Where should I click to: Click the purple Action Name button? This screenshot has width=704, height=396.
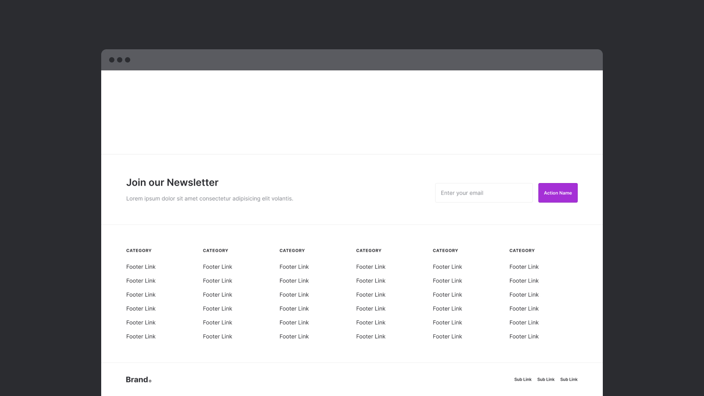pyautogui.click(x=557, y=193)
